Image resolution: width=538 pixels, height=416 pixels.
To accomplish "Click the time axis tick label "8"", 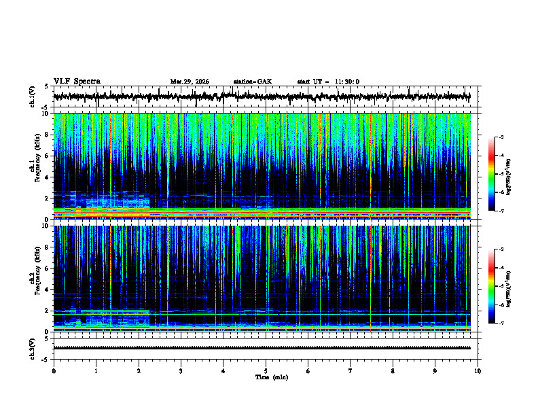I will coord(393,371).
